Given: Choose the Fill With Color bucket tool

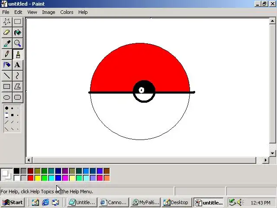Looking at the screenshot, I should click(x=17, y=32).
